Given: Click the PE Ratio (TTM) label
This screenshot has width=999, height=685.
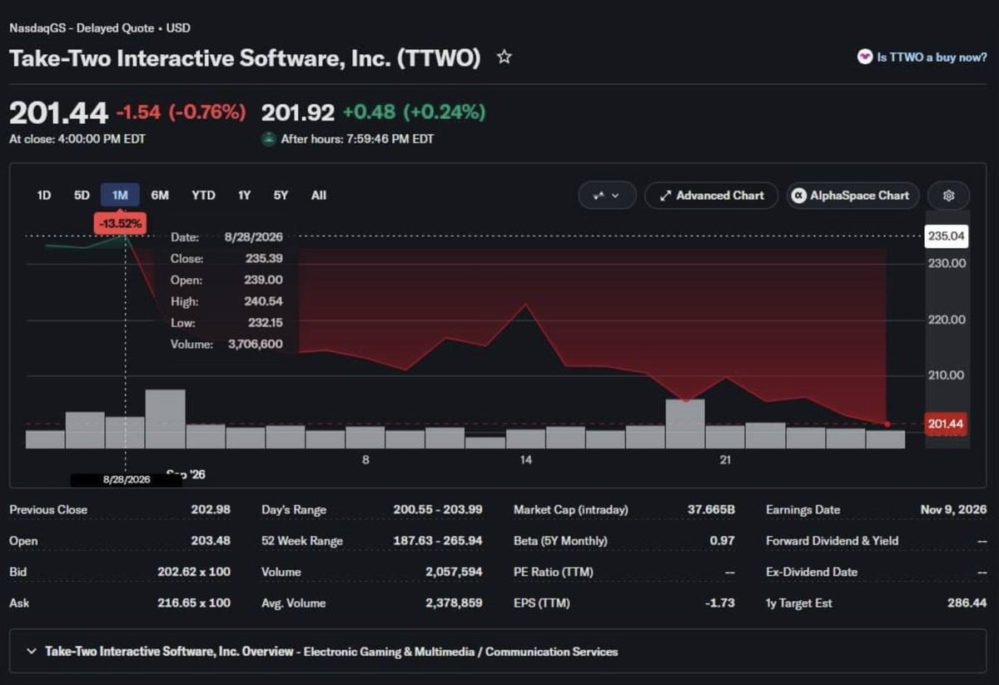Looking at the screenshot, I should pyautogui.click(x=554, y=572).
